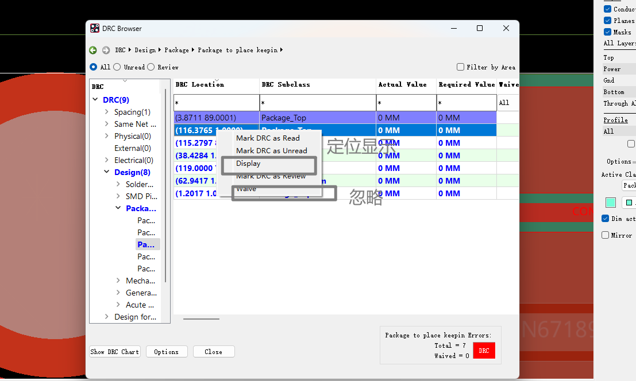Click the DRC Browser app icon

tap(94, 28)
